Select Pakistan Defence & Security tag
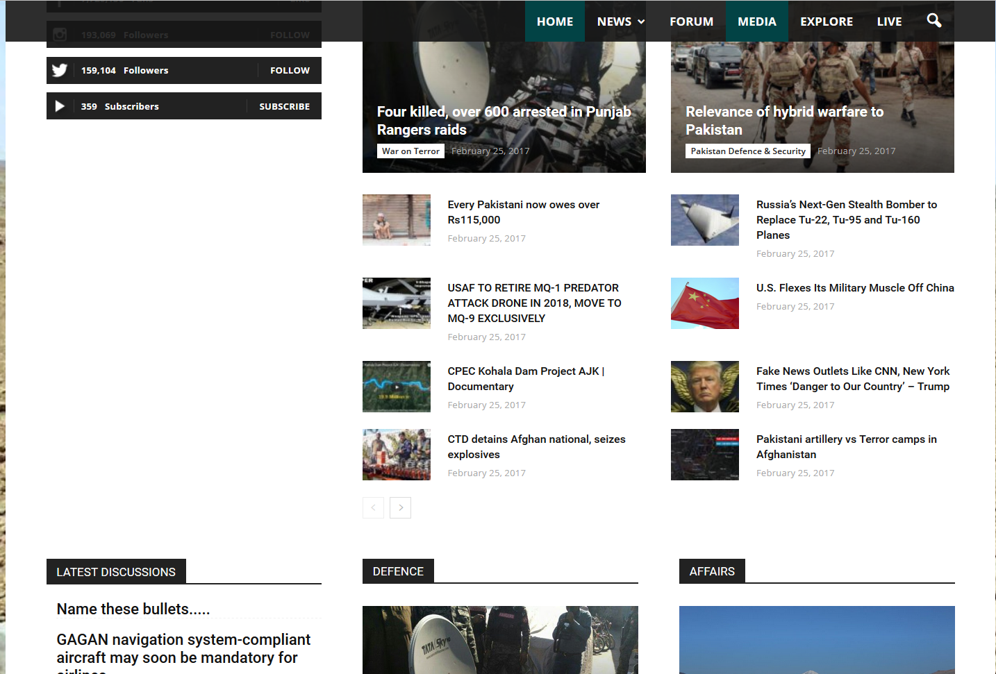 click(748, 151)
